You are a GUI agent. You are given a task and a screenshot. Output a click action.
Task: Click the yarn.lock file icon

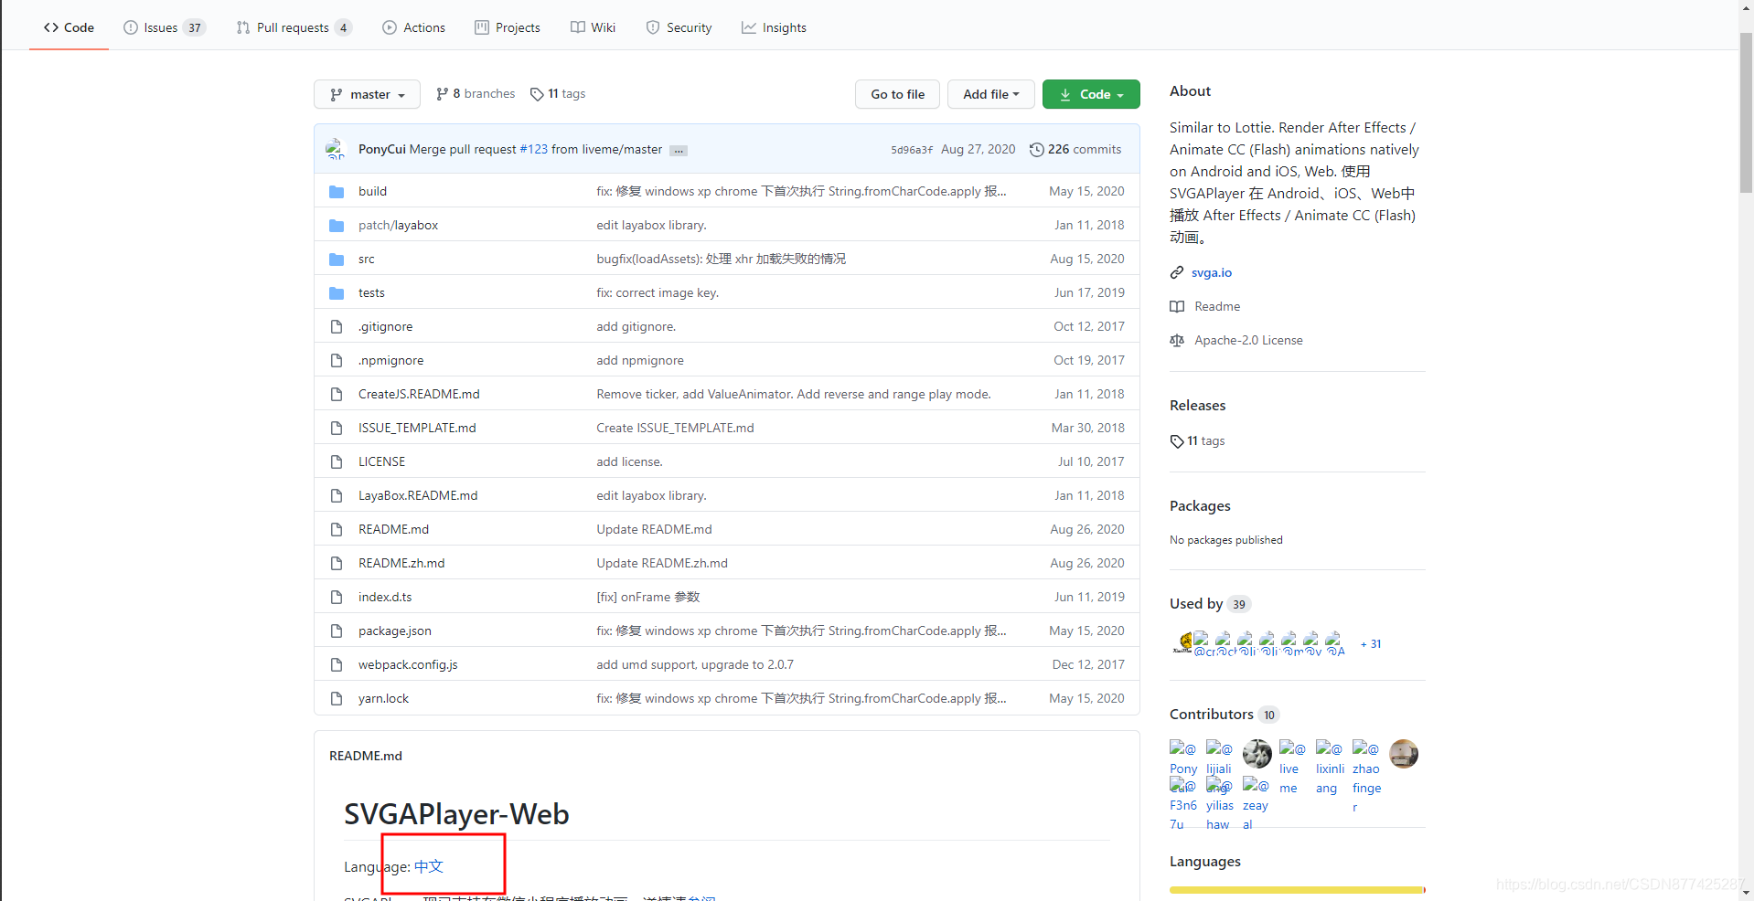[x=337, y=698]
